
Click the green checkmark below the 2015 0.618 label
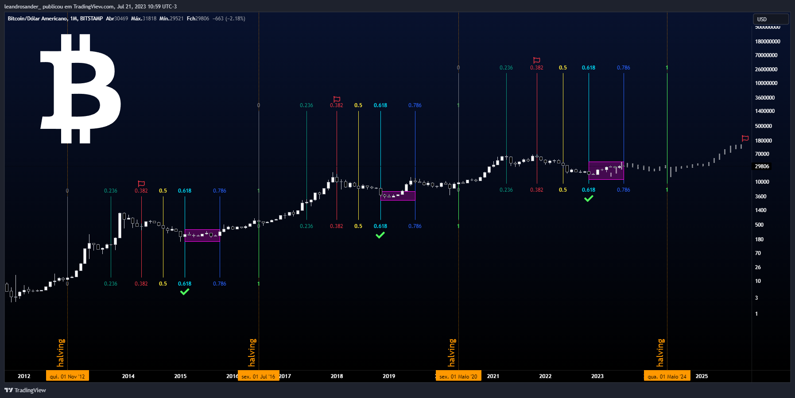185,291
